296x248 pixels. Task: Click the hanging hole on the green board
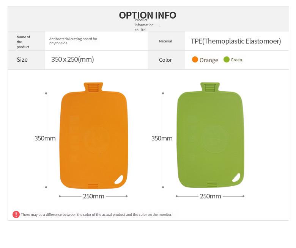coord(236,178)
